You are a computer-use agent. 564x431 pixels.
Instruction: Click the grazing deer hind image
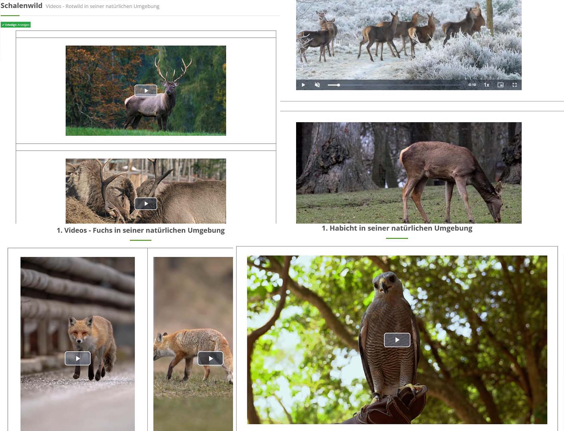click(409, 173)
